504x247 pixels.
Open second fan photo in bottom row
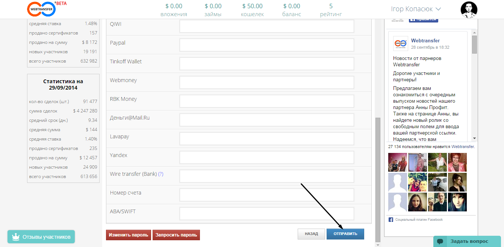pyautogui.click(x=418, y=202)
